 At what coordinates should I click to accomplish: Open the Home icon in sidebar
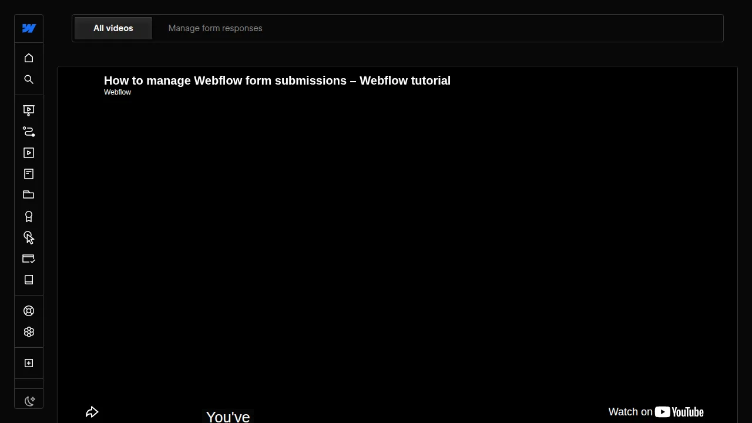click(x=29, y=58)
